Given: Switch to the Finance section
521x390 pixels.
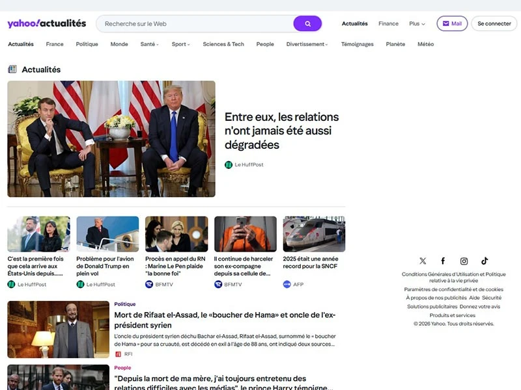Looking at the screenshot, I should coord(388,23).
